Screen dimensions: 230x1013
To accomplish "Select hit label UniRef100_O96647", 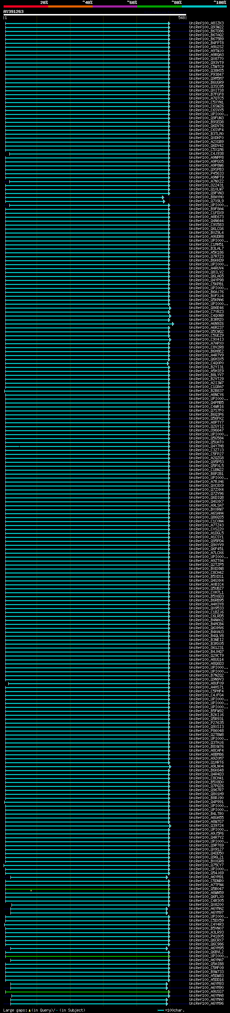I will click(x=206, y=430).
